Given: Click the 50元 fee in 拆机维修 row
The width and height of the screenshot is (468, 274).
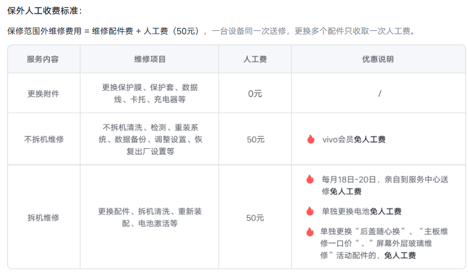Looking at the screenshot, I should click(255, 218).
